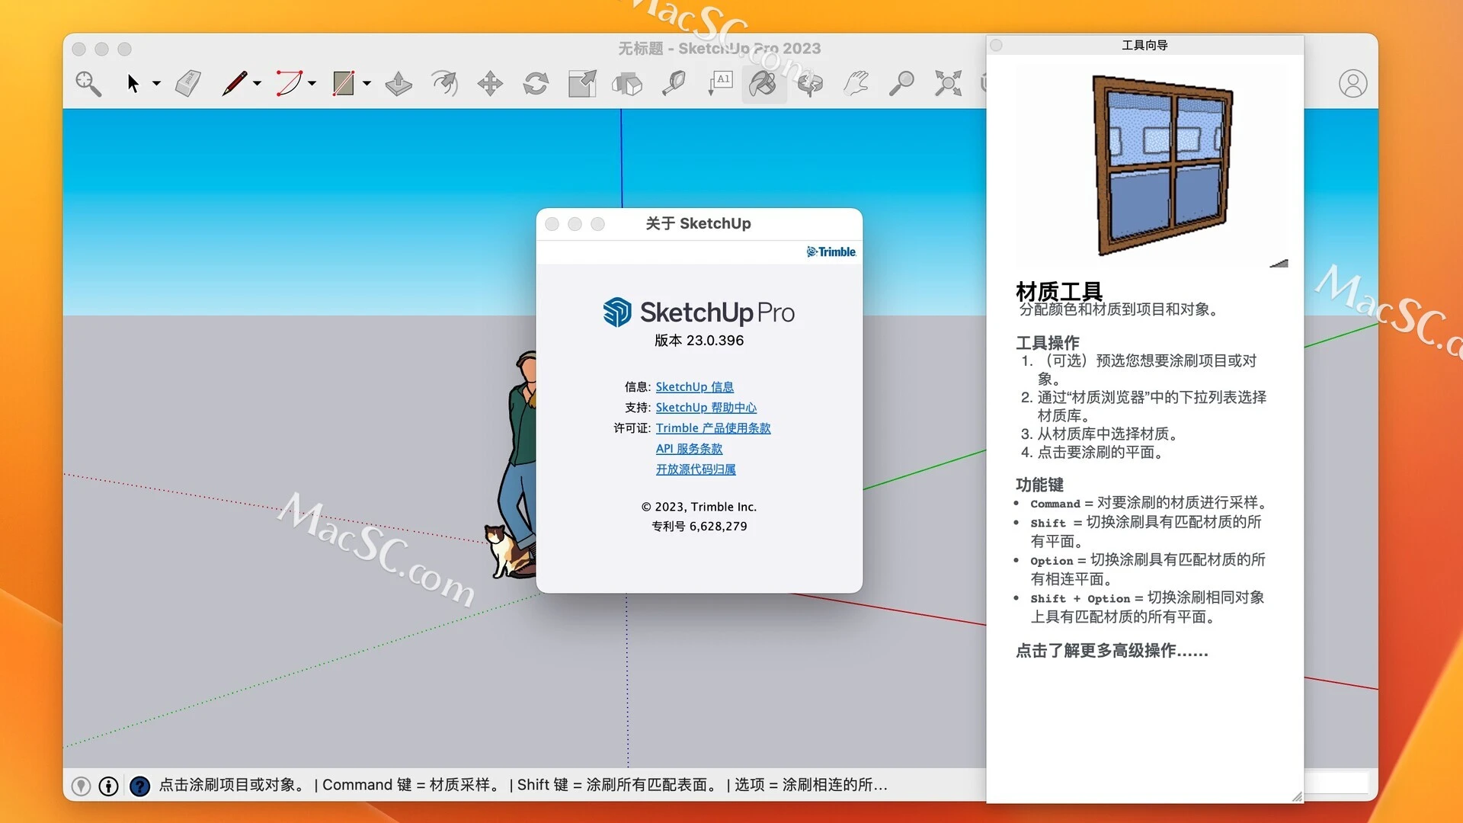Choose the Offset tool
The width and height of the screenshot is (1463, 823).
point(445,84)
